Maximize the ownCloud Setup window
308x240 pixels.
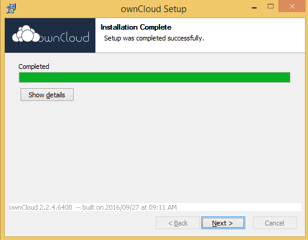pyautogui.click(x=271, y=6)
